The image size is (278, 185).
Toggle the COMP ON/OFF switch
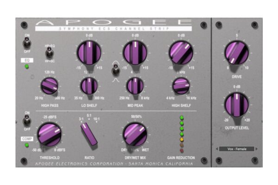pos(27,121)
